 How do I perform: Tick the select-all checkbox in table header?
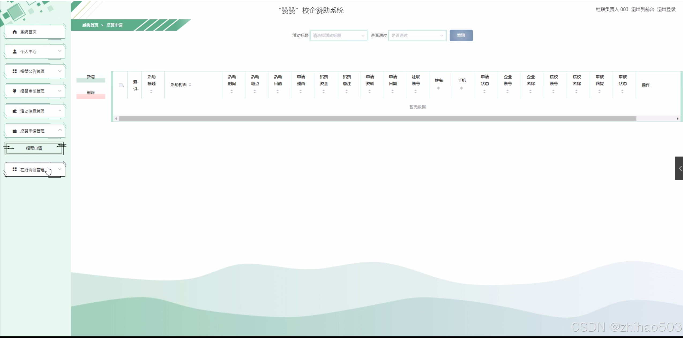coord(121,85)
